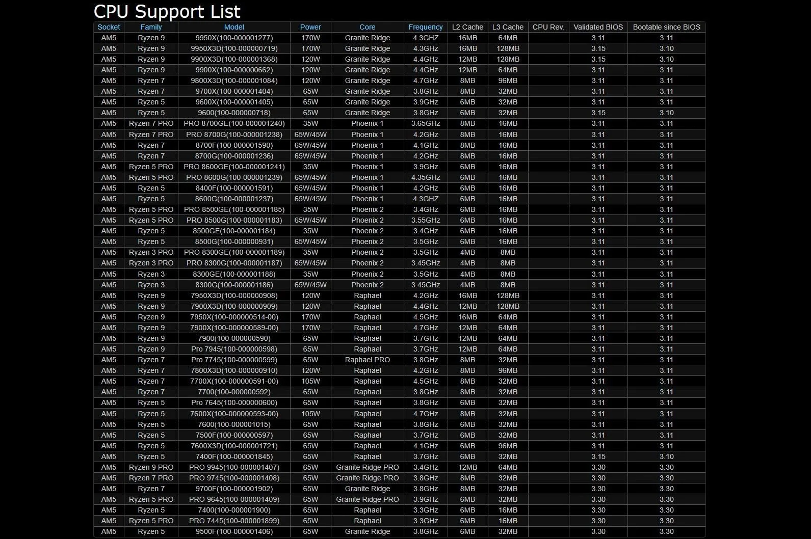
Task: Click model 7700X(100-000000591-00)
Action: point(234,381)
